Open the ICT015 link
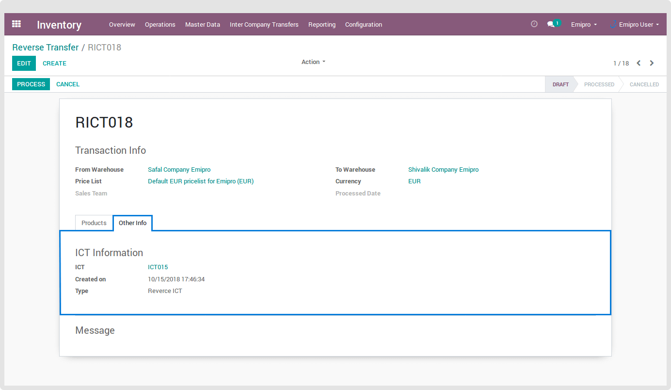Screen dimensions: 671x390 [x=158, y=267]
